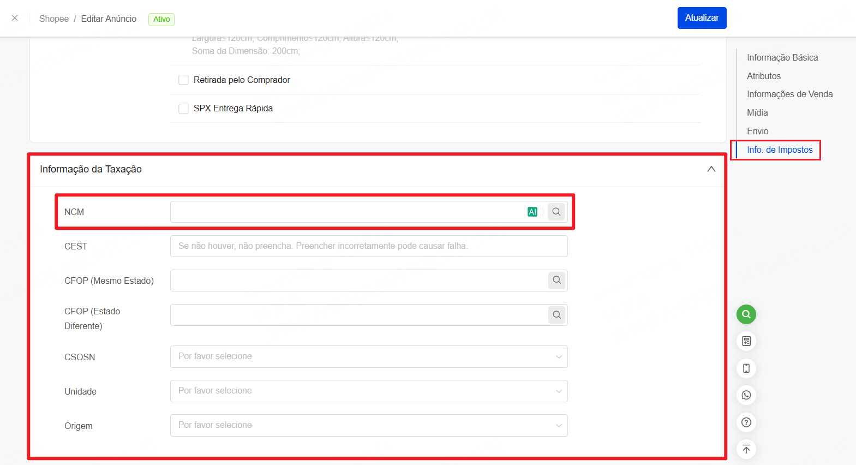856x465 pixels.
Task: Open the Origem dropdown list
Action: coord(369,425)
